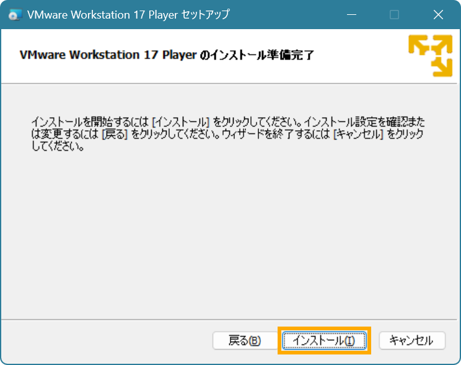Screen dimensions: 461x365
Task: Minimize the VMware setup window
Action: (351, 14)
